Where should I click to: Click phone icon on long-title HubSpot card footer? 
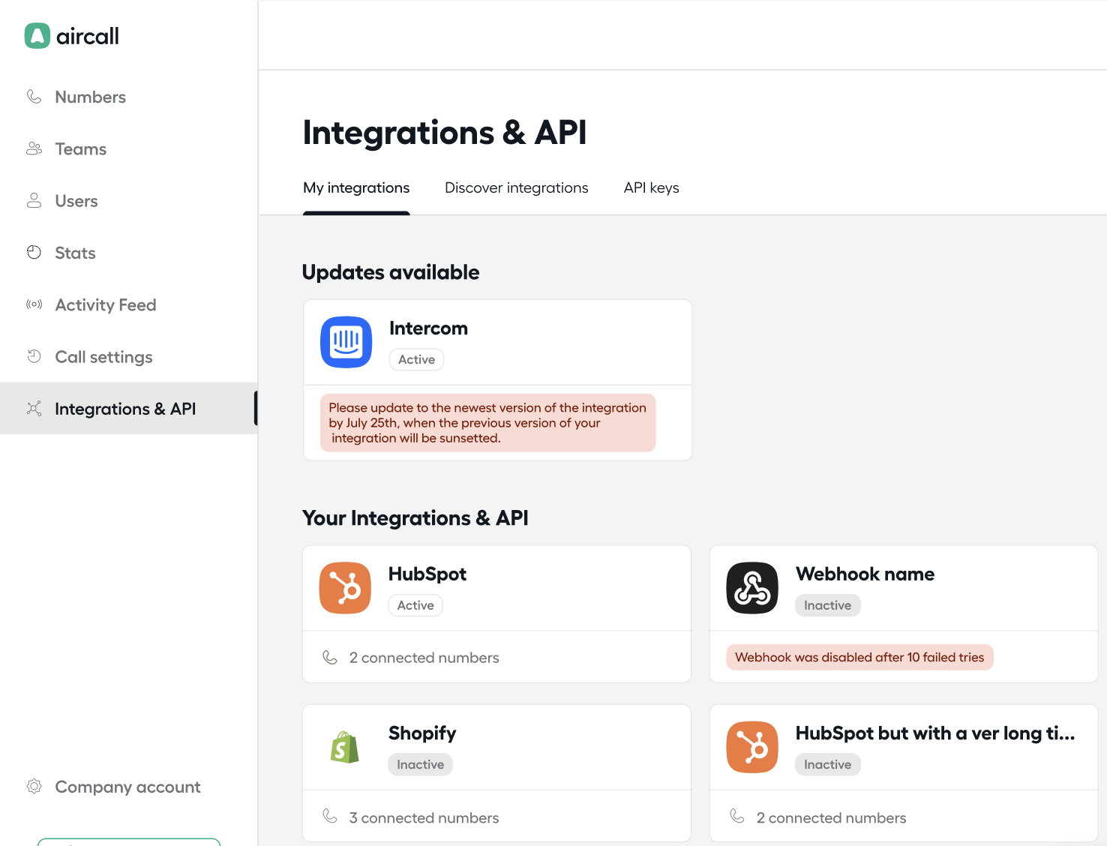pos(737,816)
